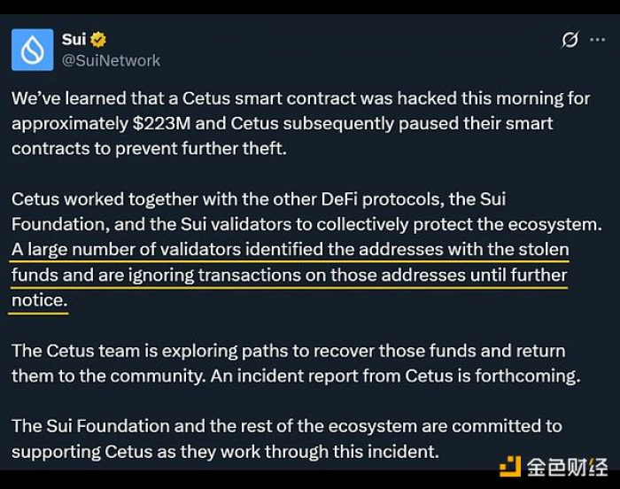Open the Sui display name
620x489 pixels.
74,40
